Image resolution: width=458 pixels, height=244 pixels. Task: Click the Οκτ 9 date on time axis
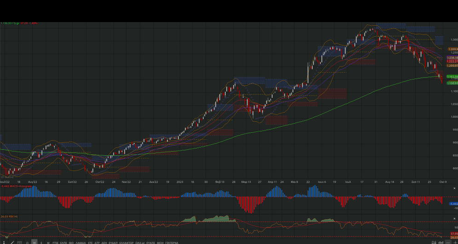(443, 182)
